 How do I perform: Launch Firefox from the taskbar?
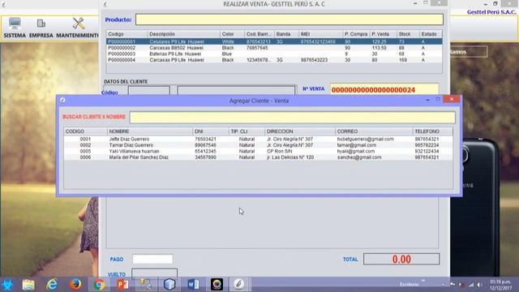coord(75,285)
